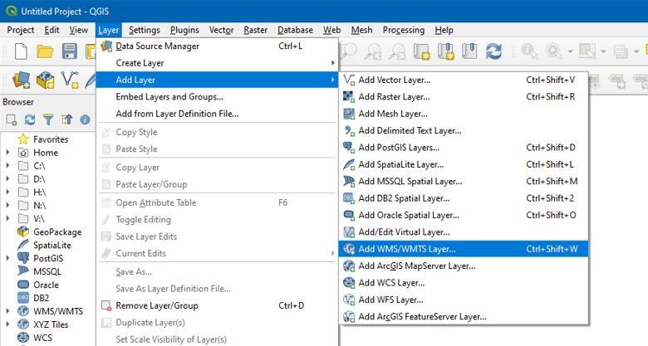Expand the C:\ drive node
The width and height of the screenshot is (648, 346).
tap(7, 166)
